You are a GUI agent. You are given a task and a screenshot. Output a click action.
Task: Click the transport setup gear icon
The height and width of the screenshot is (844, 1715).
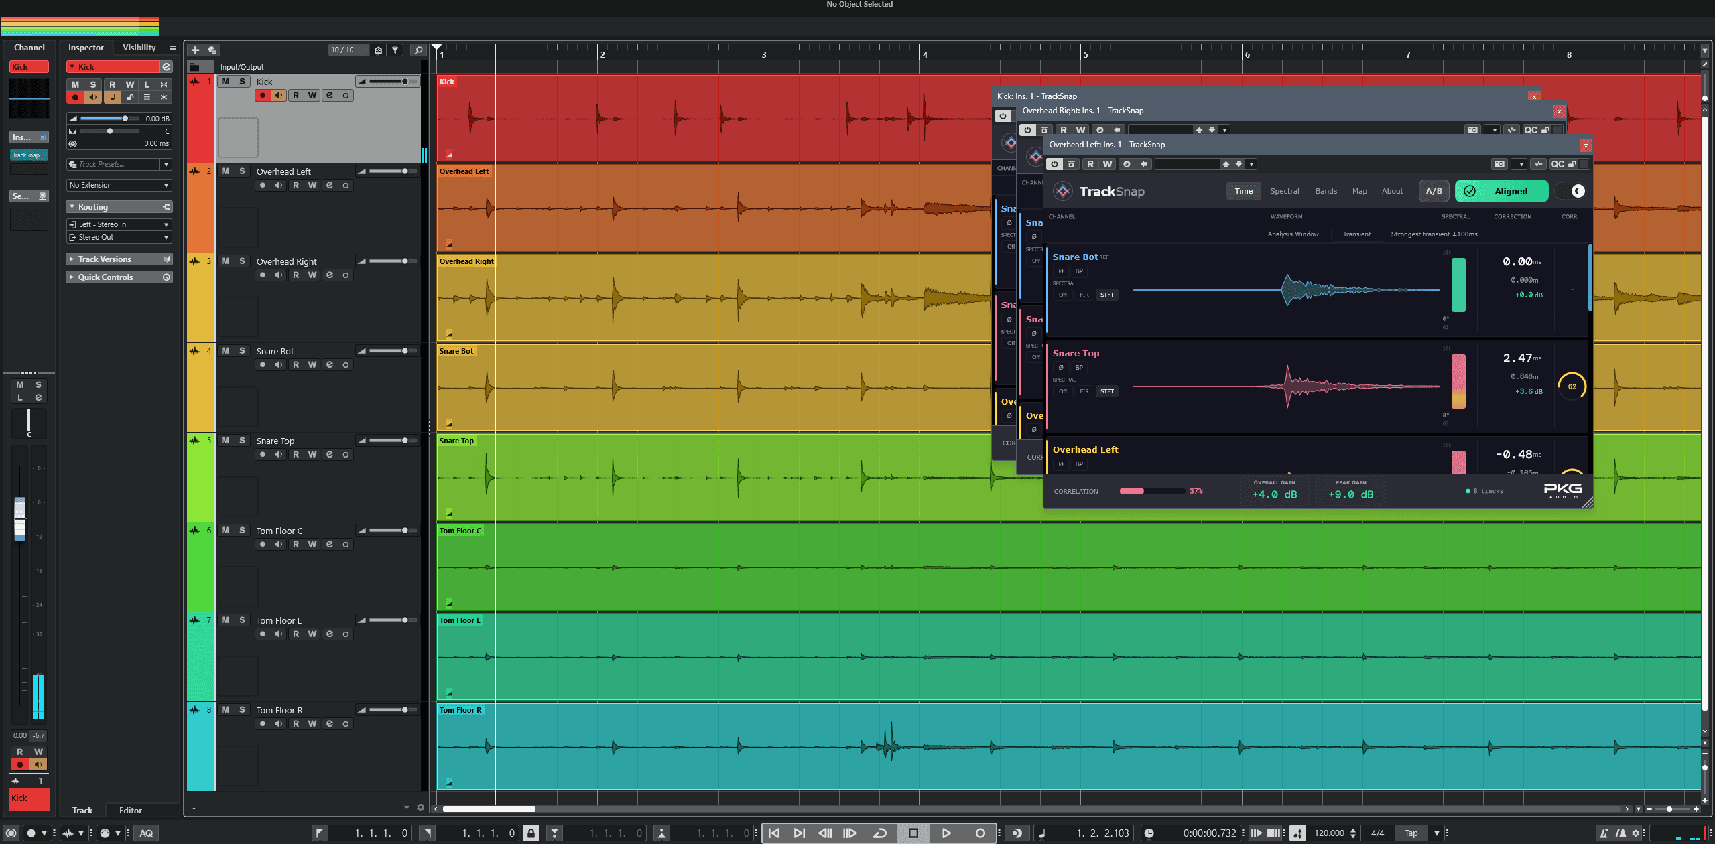[x=1635, y=833]
